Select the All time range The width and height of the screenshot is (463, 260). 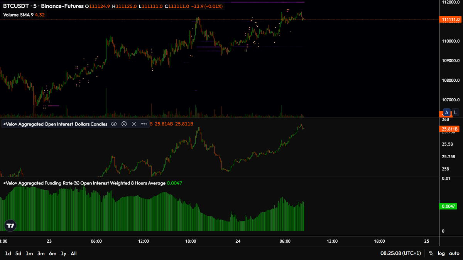pyautogui.click(x=74, y=253)
